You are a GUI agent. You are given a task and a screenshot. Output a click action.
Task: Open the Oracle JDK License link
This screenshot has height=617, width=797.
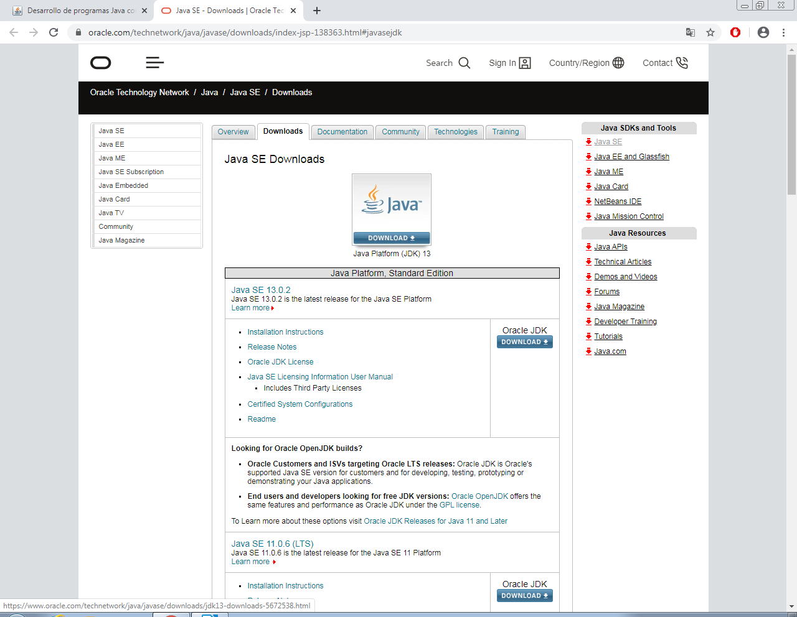tap(280, 362)
